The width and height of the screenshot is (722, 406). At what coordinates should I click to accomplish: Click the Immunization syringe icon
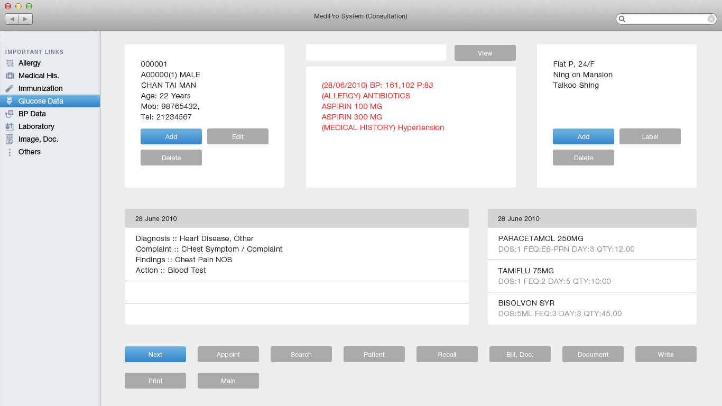tap(10, 88)
